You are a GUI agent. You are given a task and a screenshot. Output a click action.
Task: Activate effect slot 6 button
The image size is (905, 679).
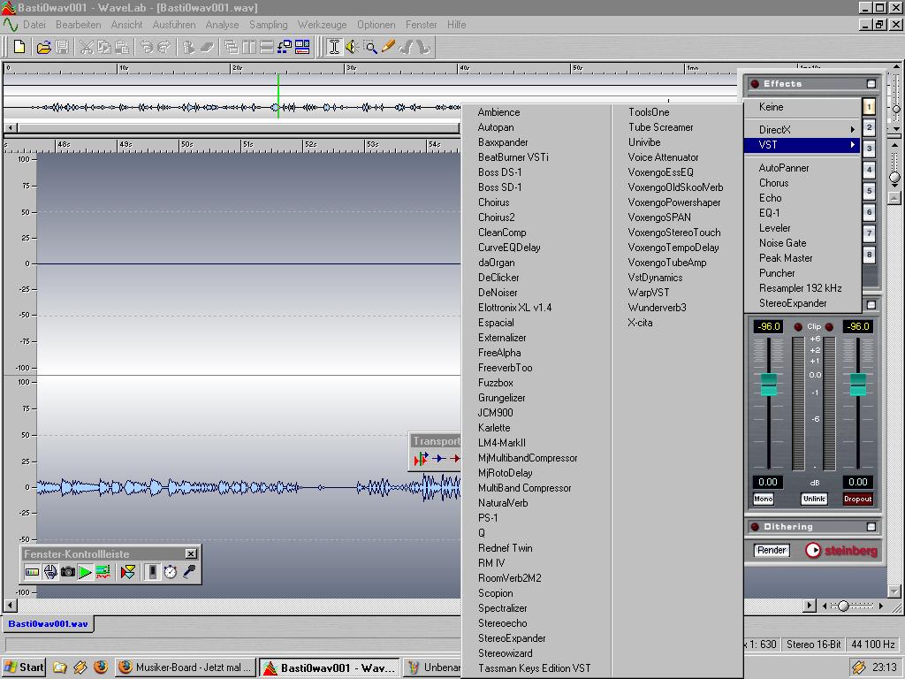coord(870,212)
